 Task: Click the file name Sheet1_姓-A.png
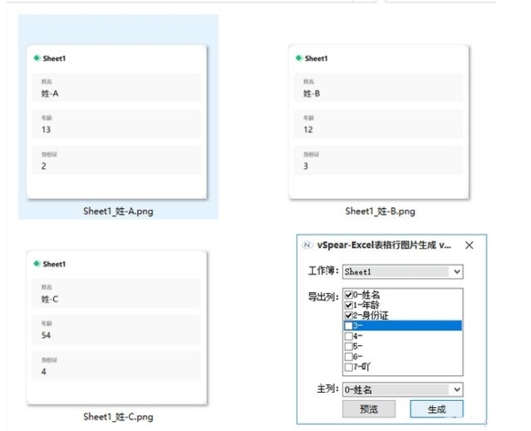point(119,212)
